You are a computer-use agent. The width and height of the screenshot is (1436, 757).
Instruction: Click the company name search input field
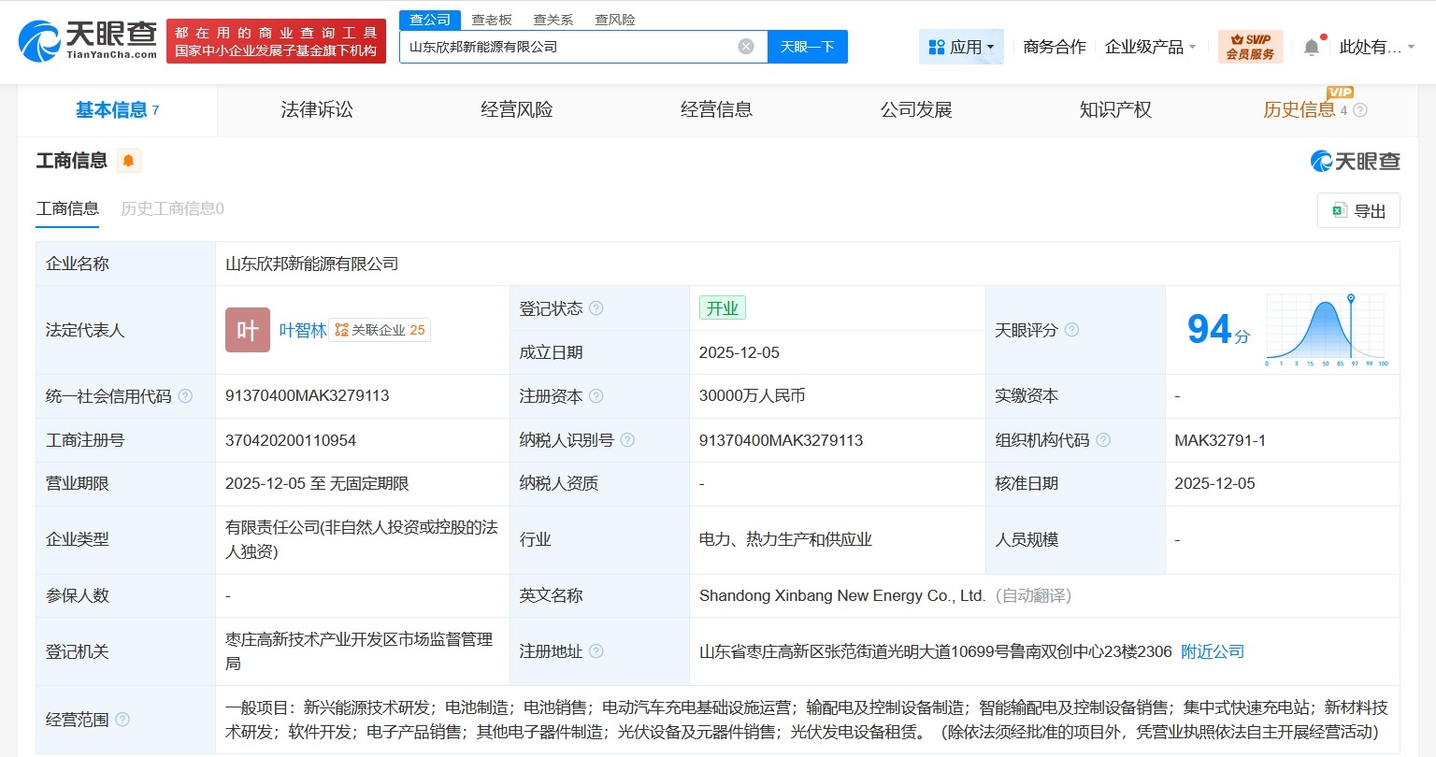tap(561, 46)
